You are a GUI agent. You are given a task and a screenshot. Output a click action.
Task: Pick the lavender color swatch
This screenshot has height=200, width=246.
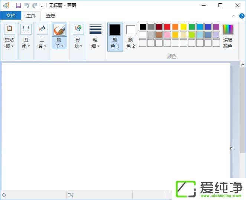[x=216, y=35]
